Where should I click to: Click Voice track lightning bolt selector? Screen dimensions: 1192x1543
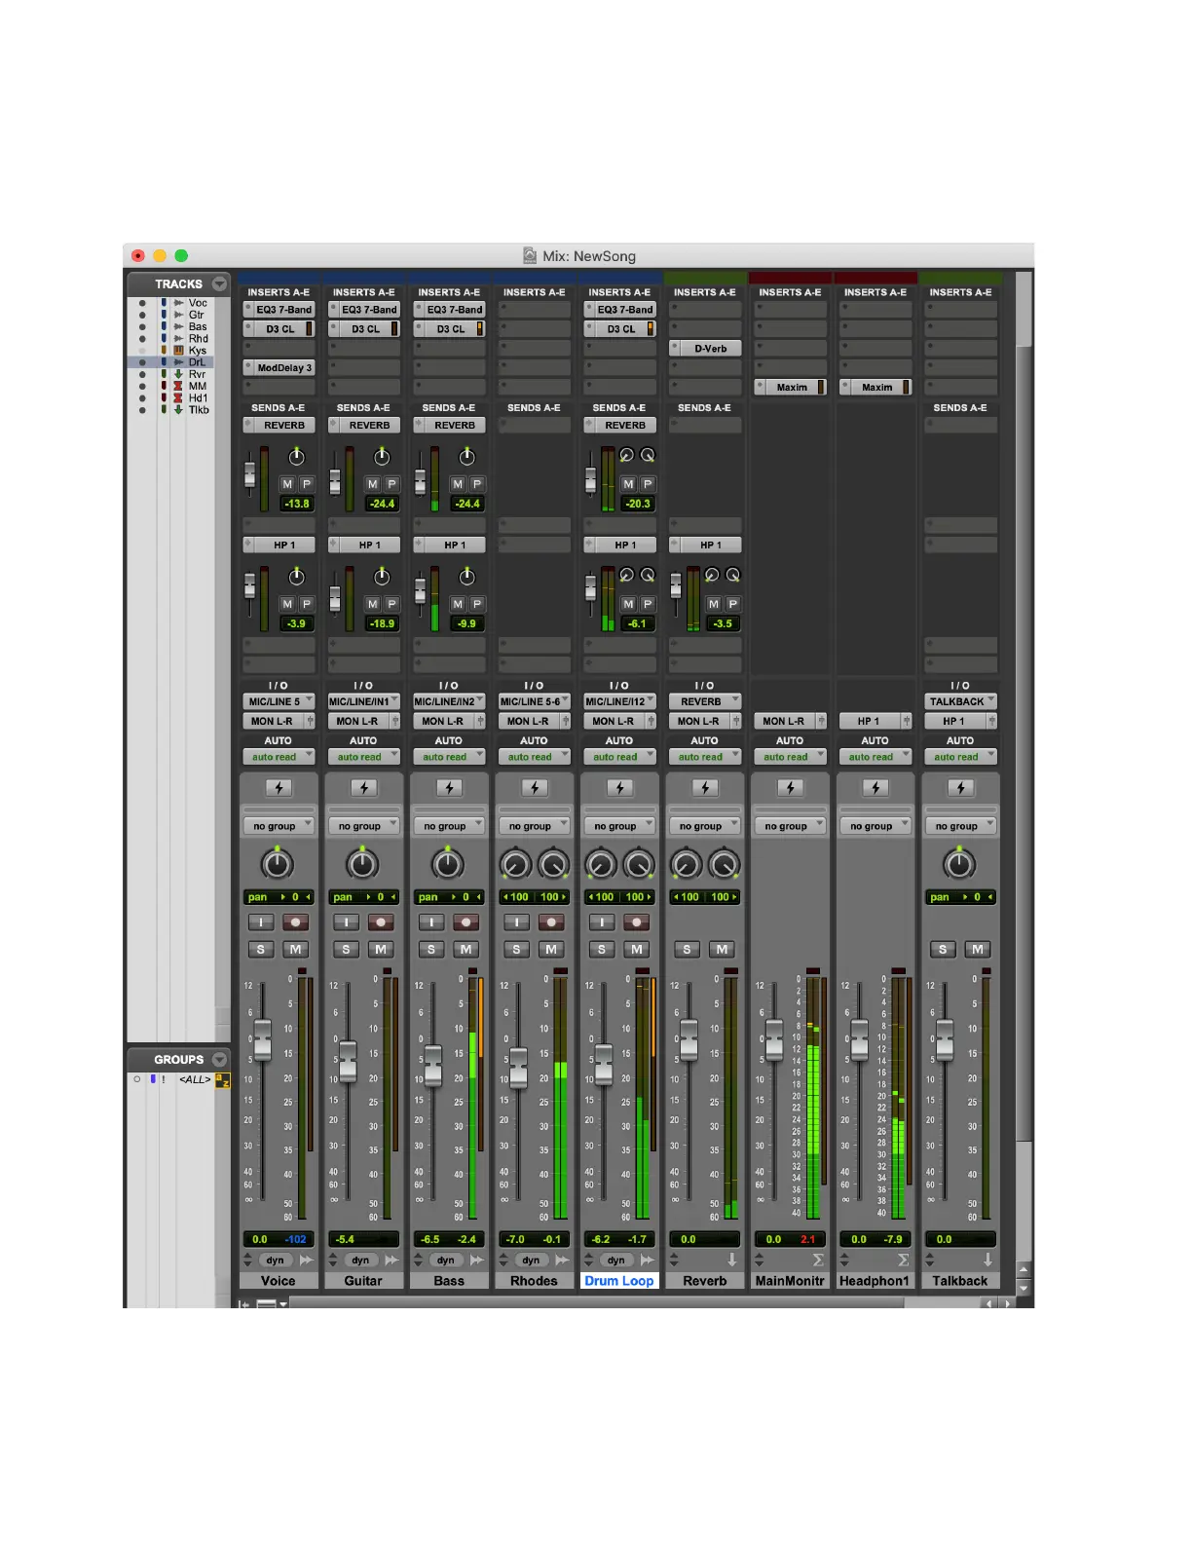point(279,788)
